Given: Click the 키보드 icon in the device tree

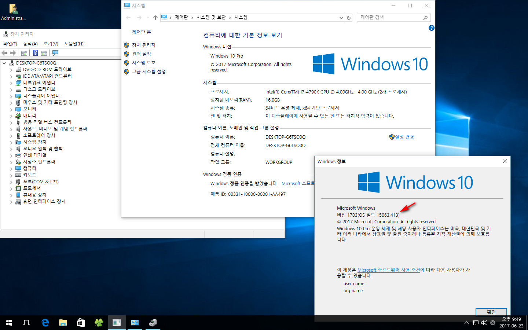Looking at the screenshot, I should coord(18,175).
